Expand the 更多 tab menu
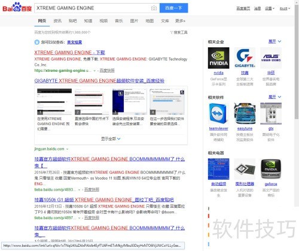 coord(180,21)
